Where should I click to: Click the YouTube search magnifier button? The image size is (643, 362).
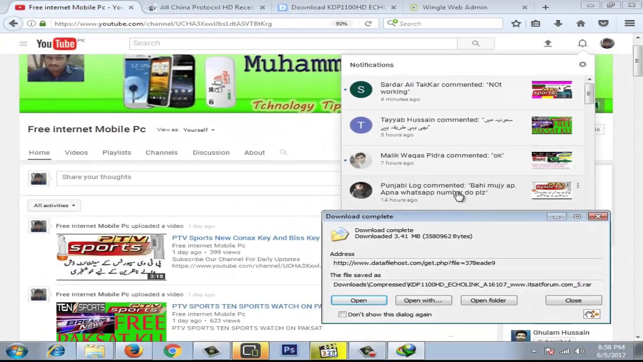(x=476, y=44)
